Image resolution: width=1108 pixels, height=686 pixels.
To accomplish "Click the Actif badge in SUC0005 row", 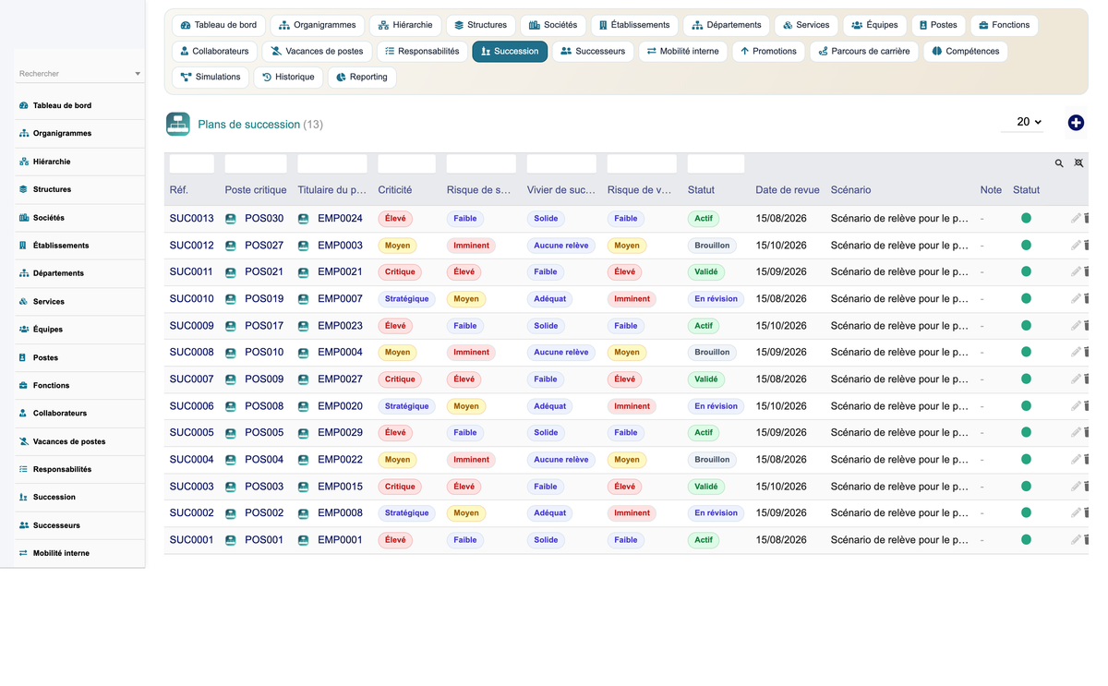I will coord(704,433).
